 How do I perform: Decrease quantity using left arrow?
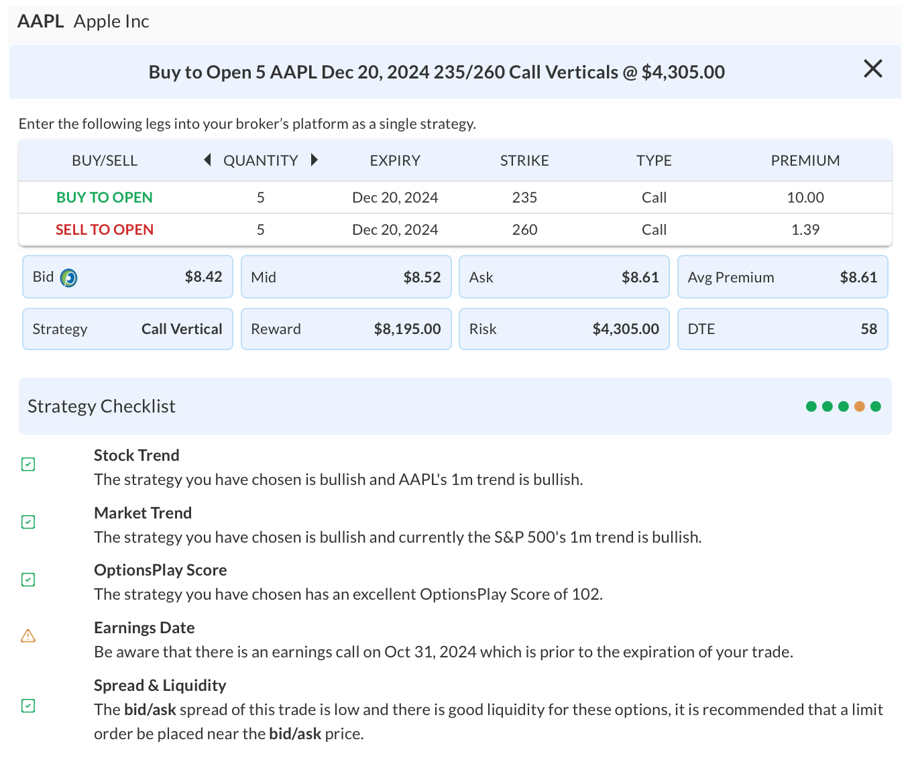click(x=207, y=160)
